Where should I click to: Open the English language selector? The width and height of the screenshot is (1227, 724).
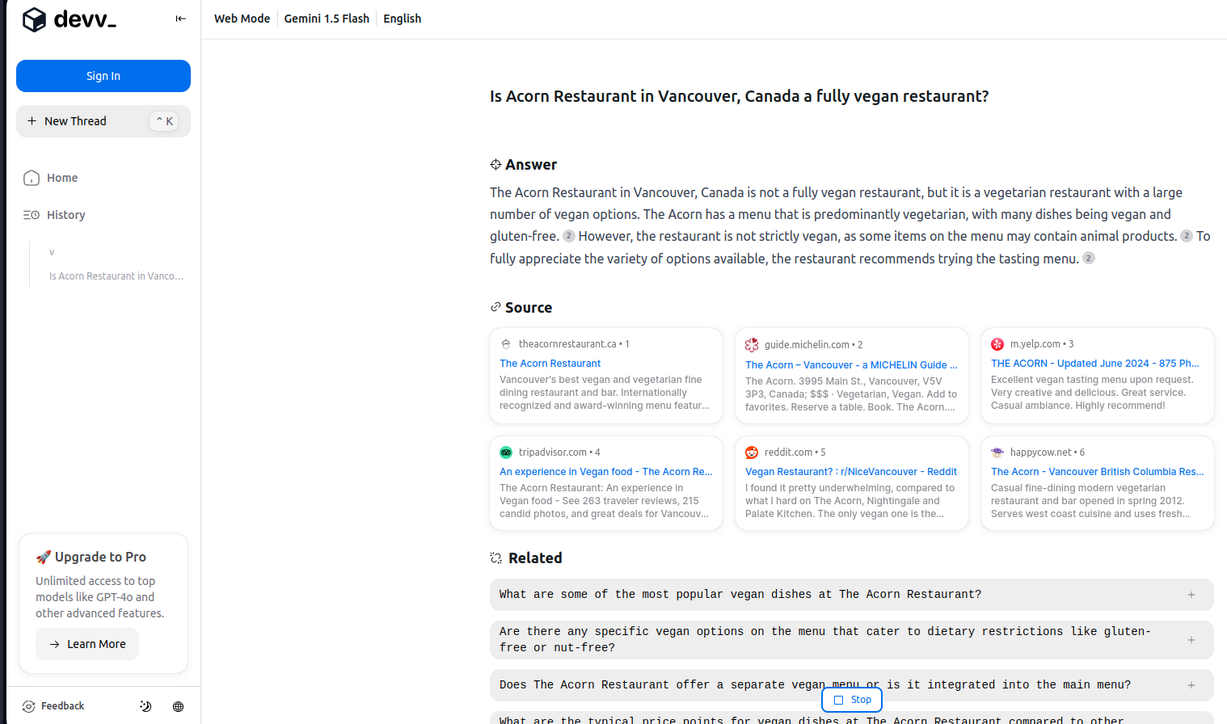point(402,19)
